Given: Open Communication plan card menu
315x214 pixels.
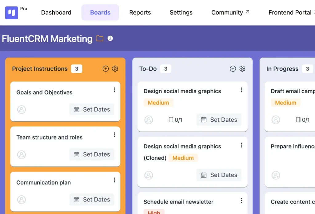Looking at the screenshot, I should (114, 180).
